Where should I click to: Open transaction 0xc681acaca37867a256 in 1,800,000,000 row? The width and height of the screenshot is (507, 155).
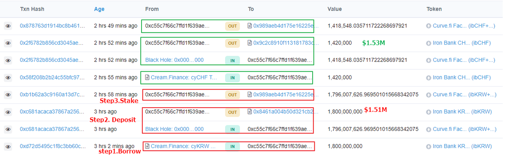click(x=52, y=112)
